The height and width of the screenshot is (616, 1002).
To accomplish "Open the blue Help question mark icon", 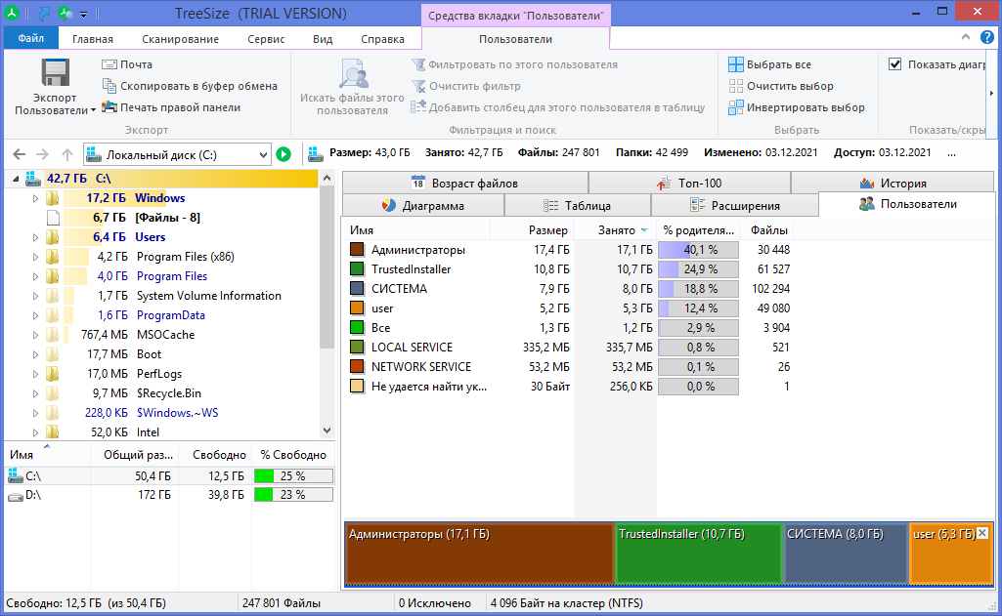I will pyautogui.click(x=987, y=37).
